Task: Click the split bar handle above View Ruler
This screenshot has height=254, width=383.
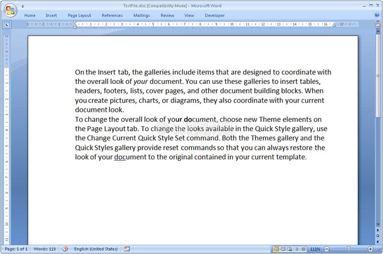Action: pyautogui.click(x=378, y=21)
